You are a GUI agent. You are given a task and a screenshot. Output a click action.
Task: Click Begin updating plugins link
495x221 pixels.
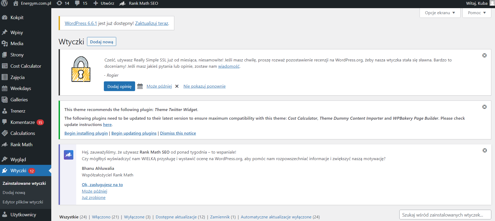click(x=134, y=133)
